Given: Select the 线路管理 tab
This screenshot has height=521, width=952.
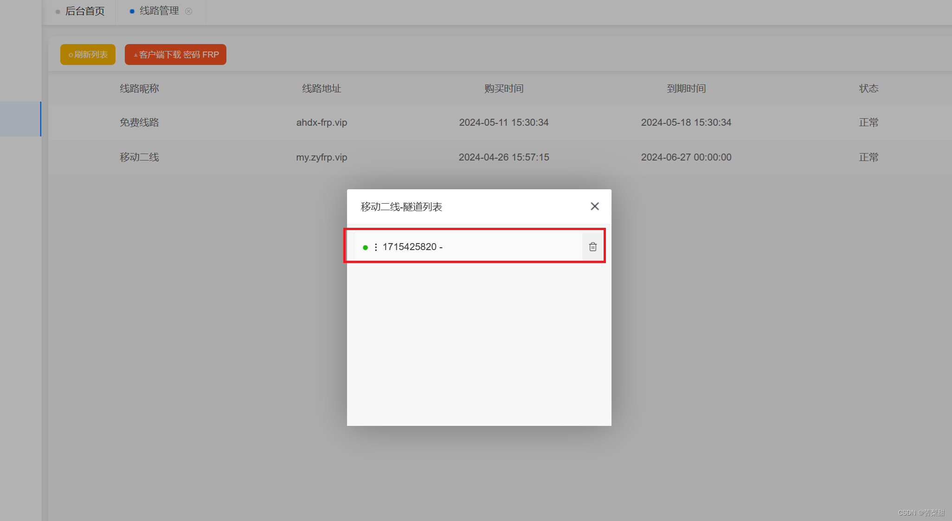Looking at the screenshot, I should click(x=159, y=11).
